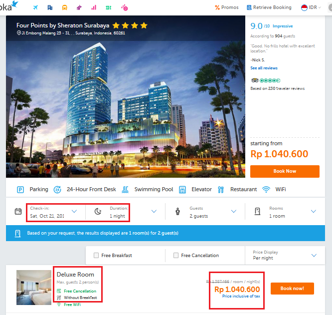This screenshot has height=315, width=332.
Task: Click the moon icon beside Duration
Action: (x=98, y=211)
